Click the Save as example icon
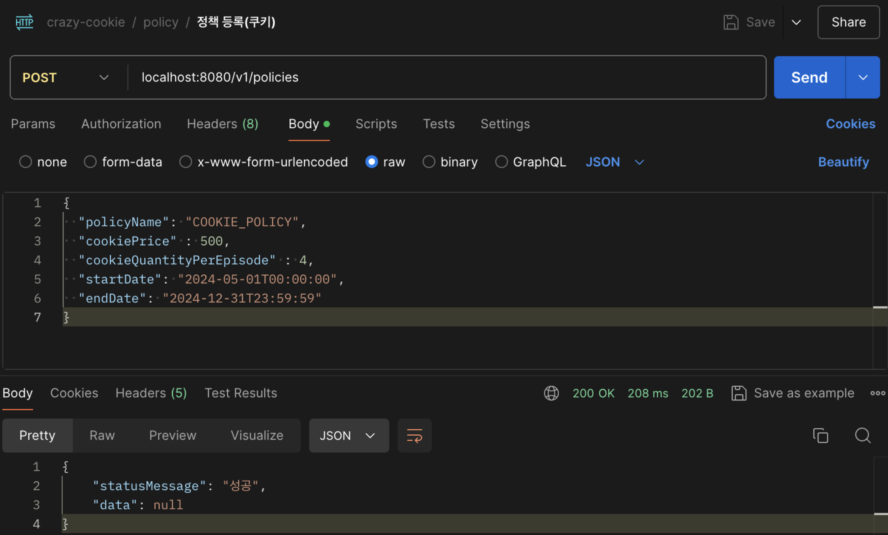 [x=739, y=393]
